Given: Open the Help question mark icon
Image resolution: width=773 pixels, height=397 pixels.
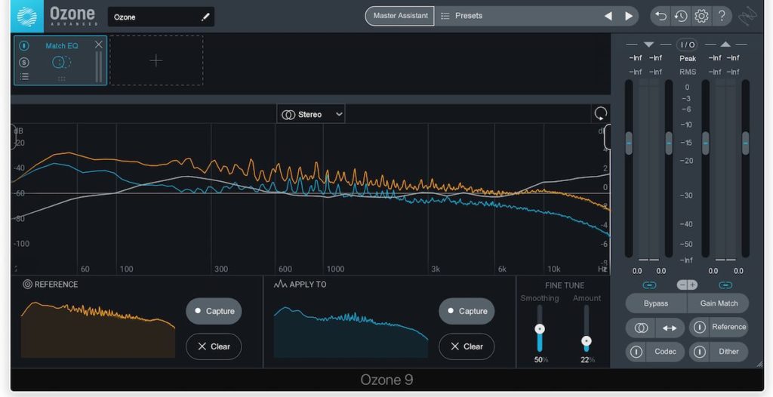Looking at the screenshot, I should 722,17.
